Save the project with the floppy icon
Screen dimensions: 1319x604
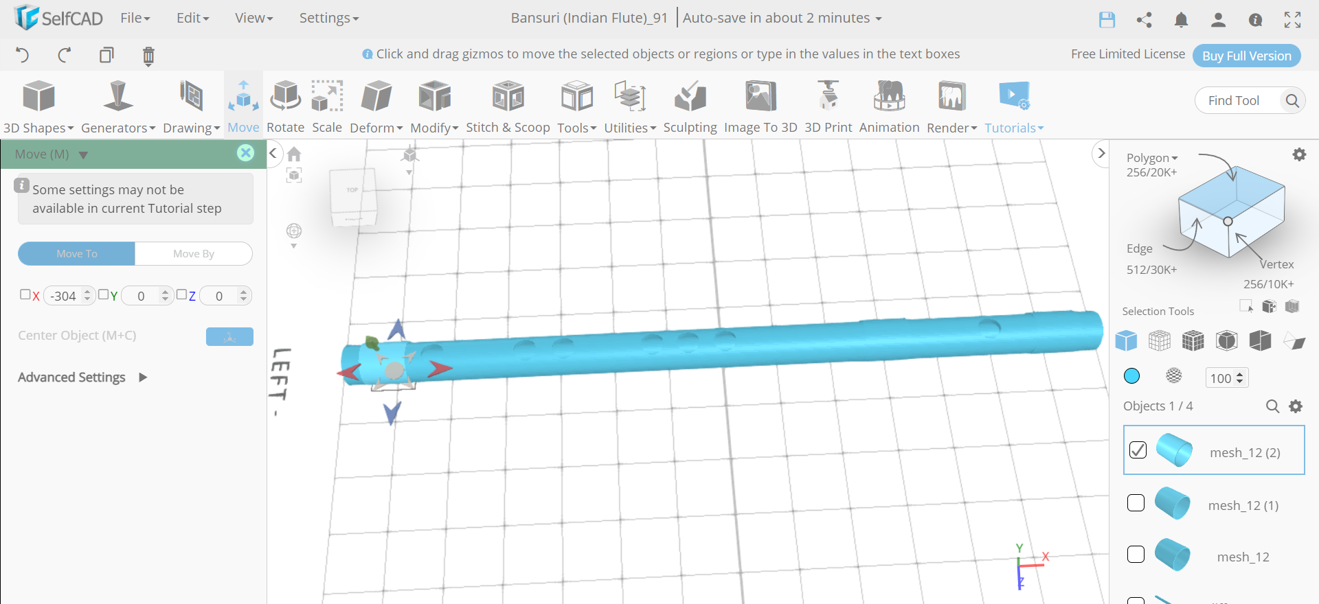(1107, 19)
